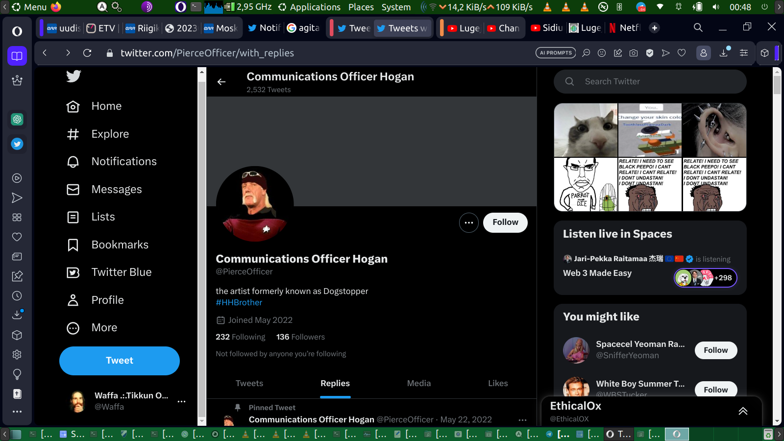784x441 pixels.
Task: Switch to the Likes tab
Action: click(x=497, y=383)
